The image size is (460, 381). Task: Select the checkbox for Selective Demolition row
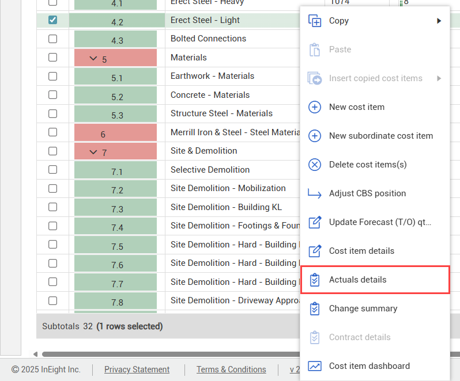[x=52, y=170]
